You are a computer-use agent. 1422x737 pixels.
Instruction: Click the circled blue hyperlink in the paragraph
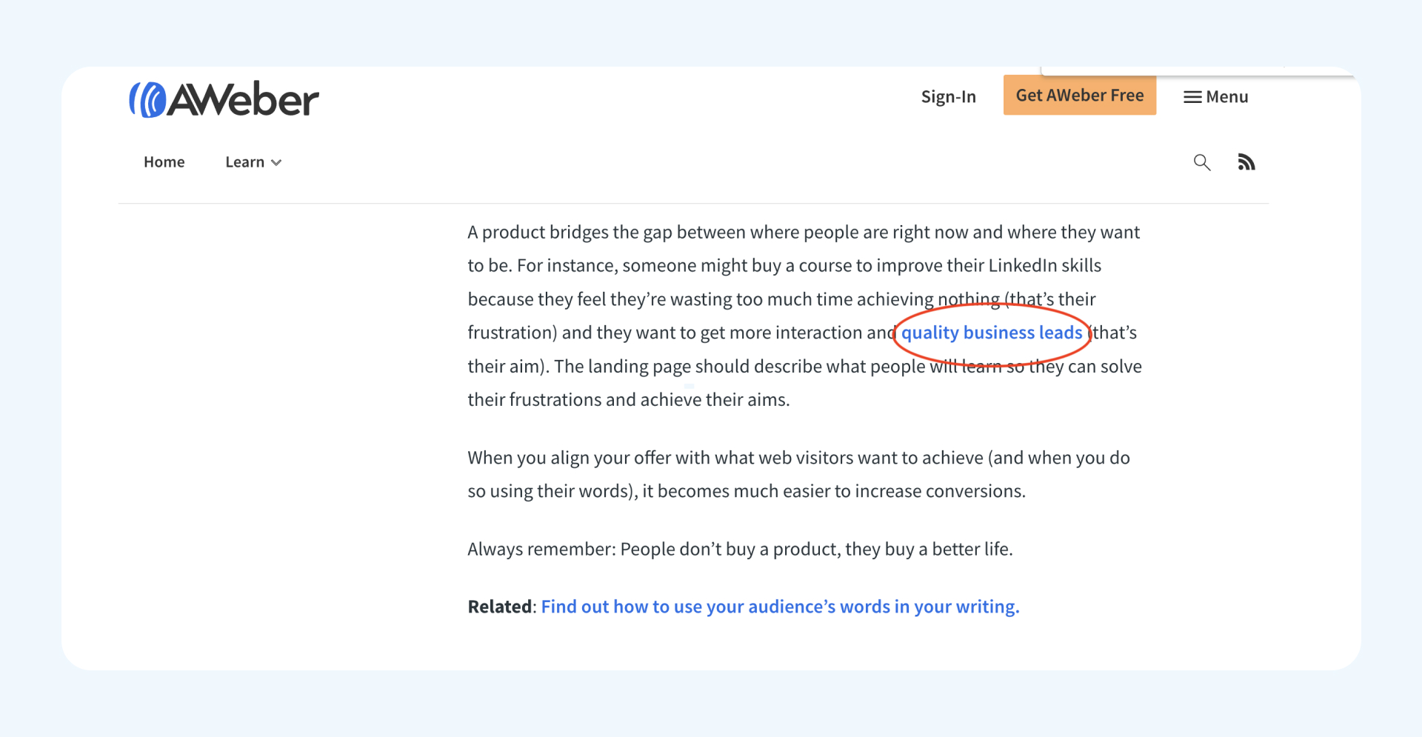(x=991, y=332)
